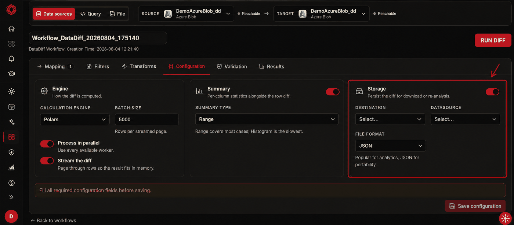
Task: Click the Engine gear icon
Action: point(44,91)
